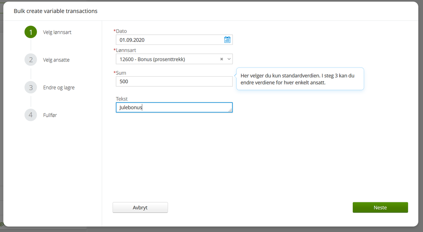The width and height of the screenshot is (423, 232).
Task: Expand the Lønnsart dropdown arrow
Action: tap(229, 59)
